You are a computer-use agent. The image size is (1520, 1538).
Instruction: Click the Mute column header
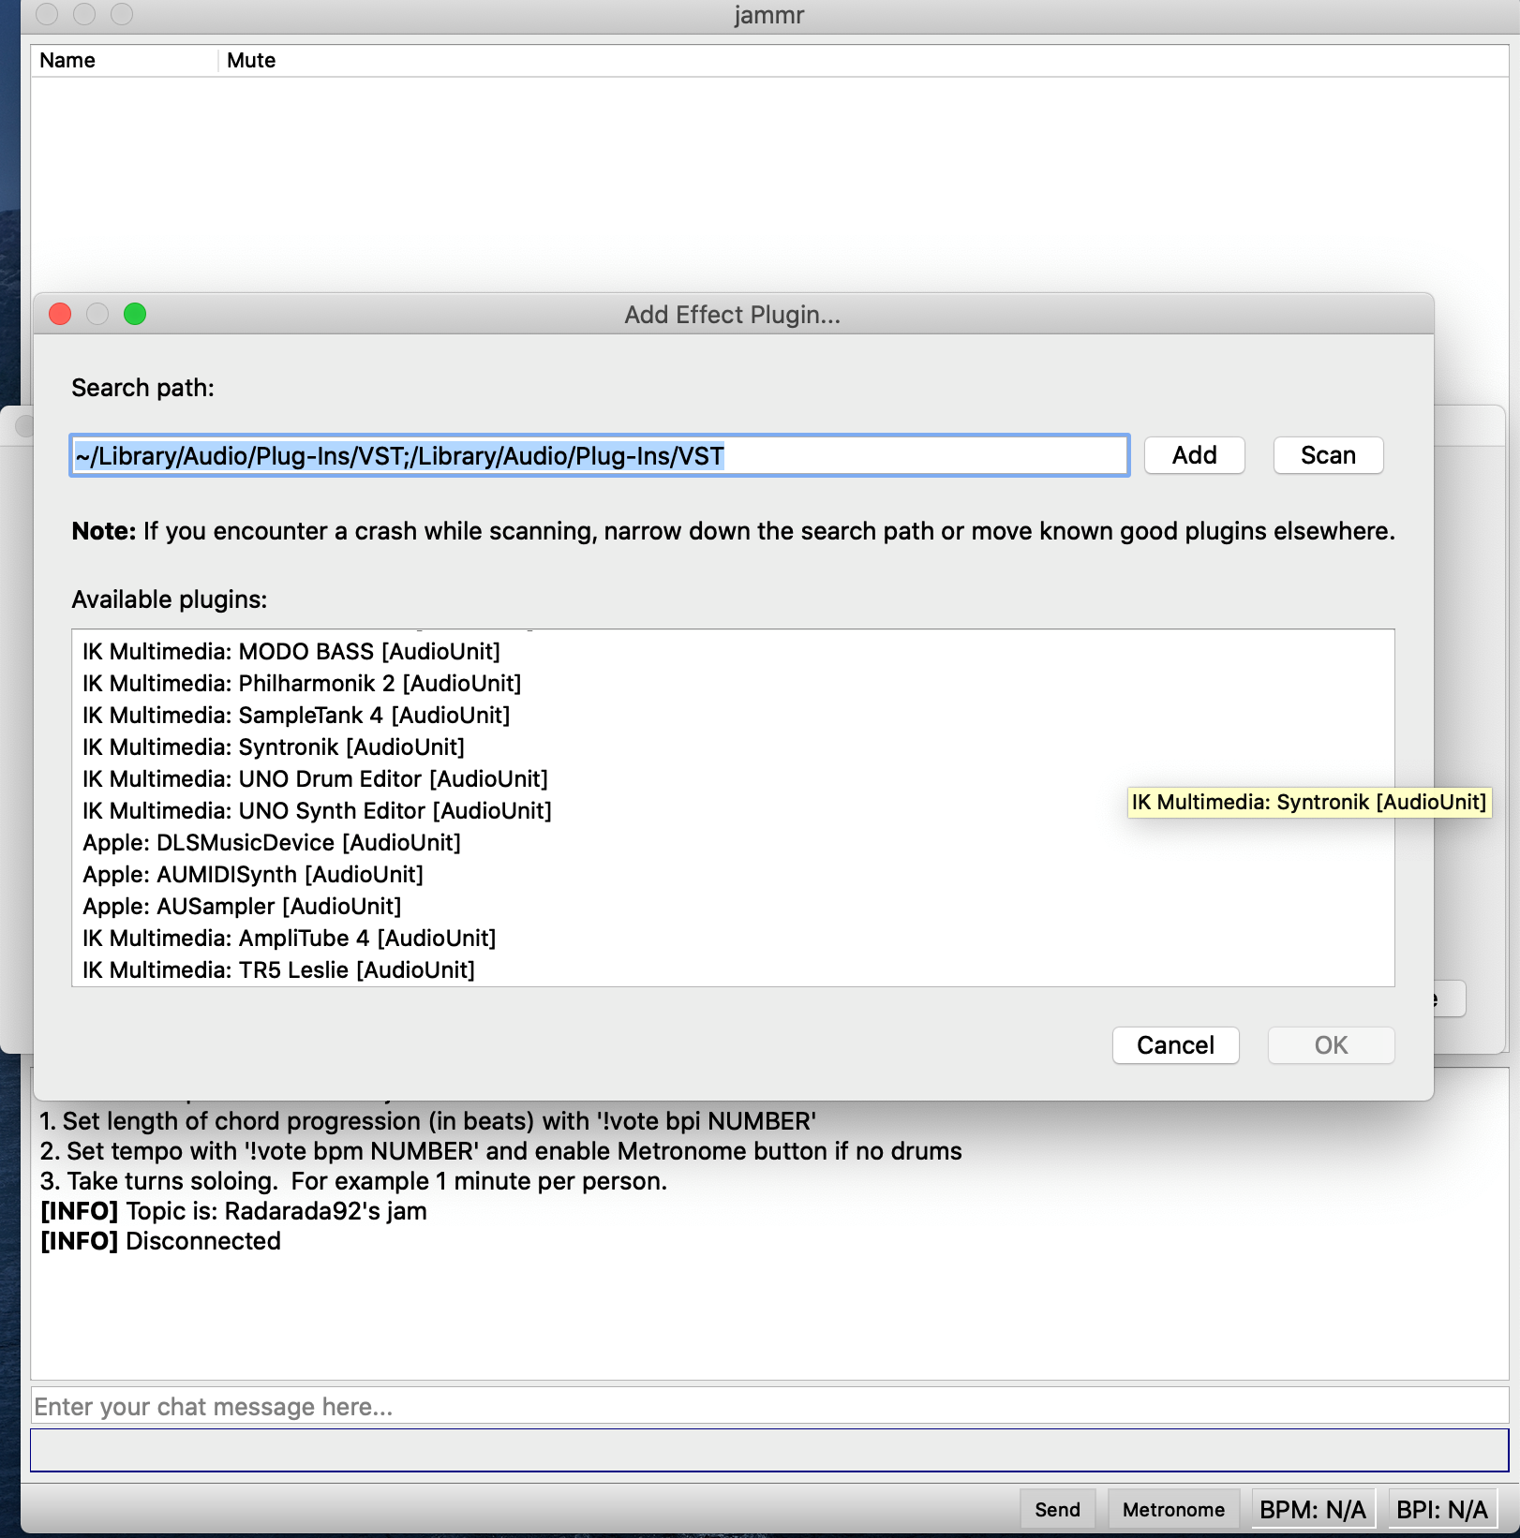coord(251,61)
